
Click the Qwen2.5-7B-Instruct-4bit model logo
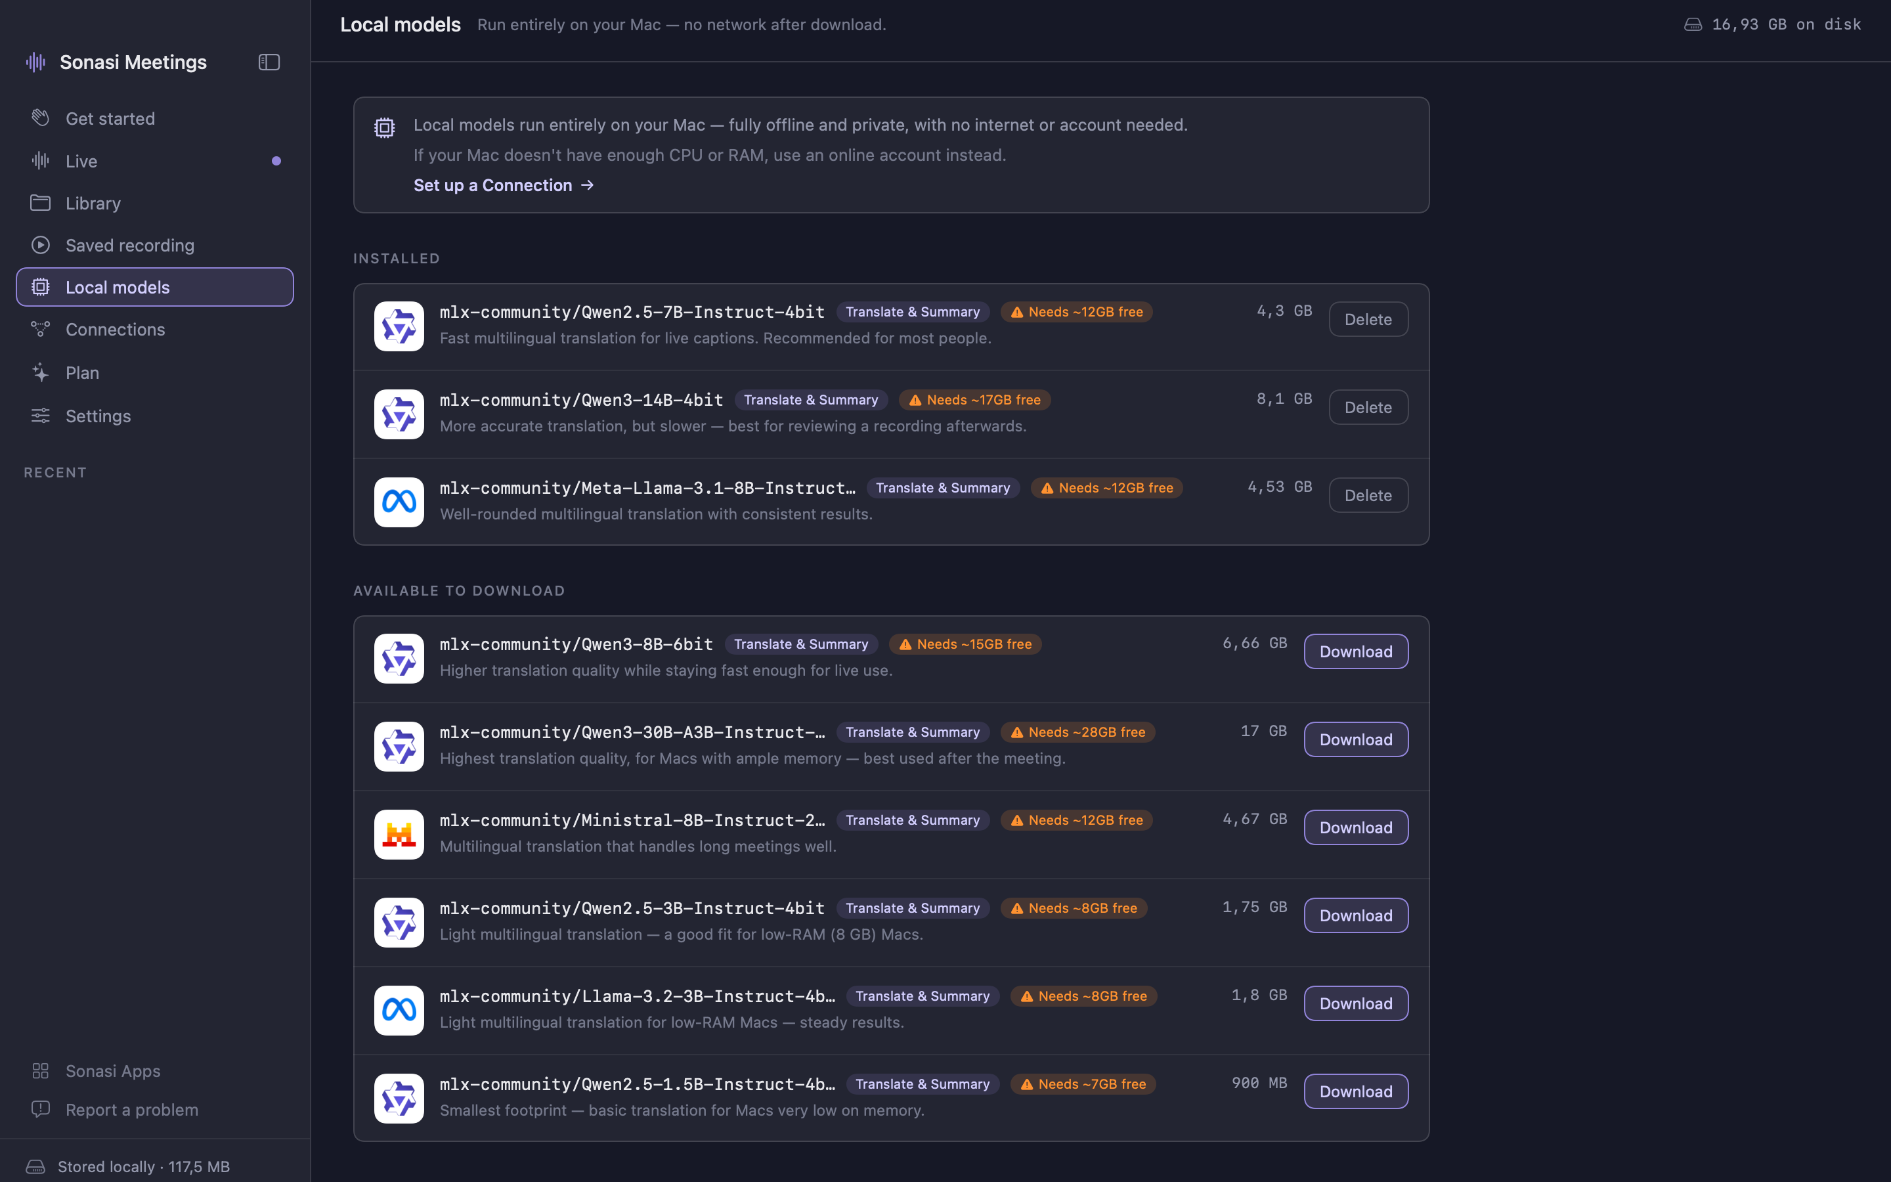pyautogui.click(x=399, y=327)
